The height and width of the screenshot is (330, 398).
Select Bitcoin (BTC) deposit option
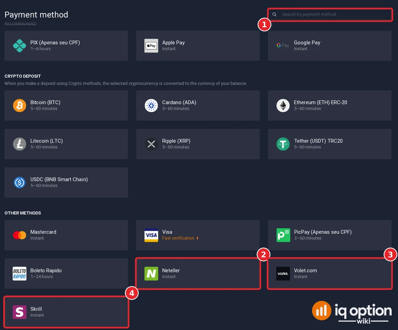(x=66, y=106)
